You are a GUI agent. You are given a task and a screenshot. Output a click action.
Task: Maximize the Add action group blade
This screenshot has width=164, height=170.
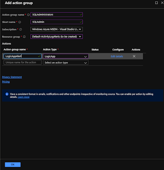point(156,3)
